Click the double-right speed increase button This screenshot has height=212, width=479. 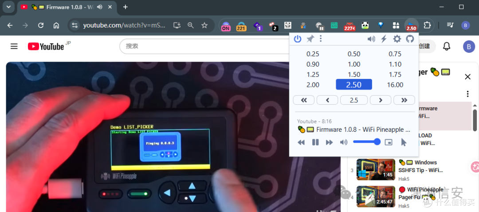pos(404,100)
